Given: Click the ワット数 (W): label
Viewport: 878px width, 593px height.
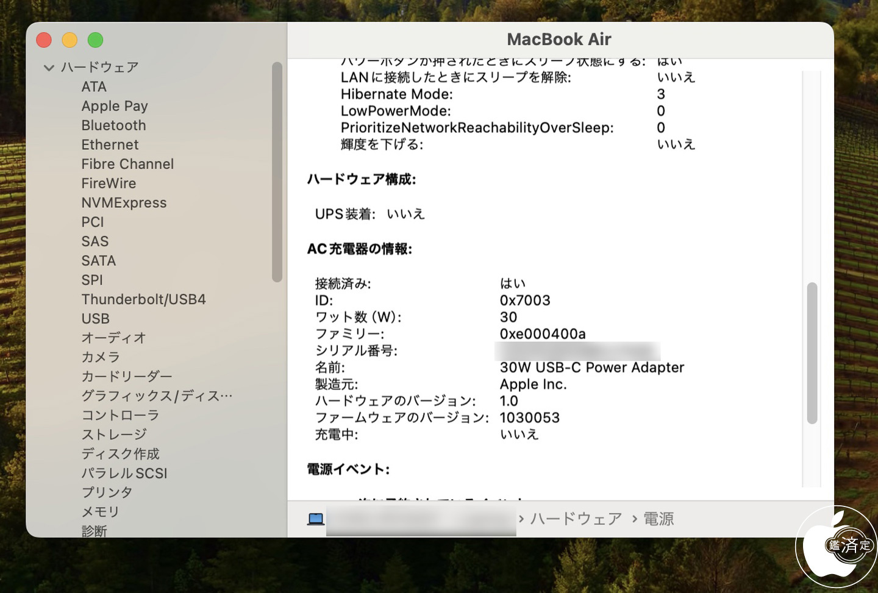Looking at the screenshot, I should (x=359, y=318).
